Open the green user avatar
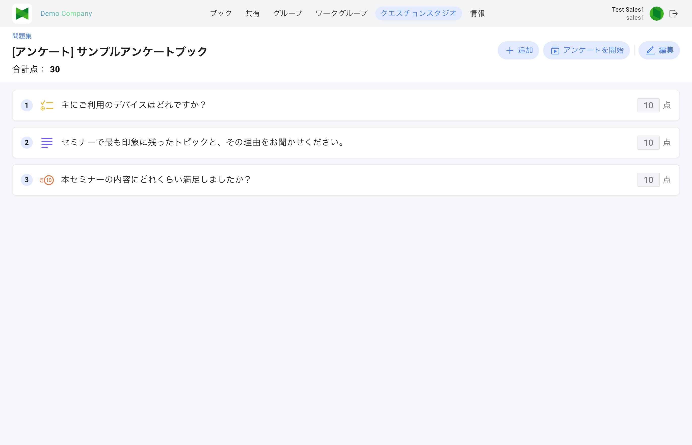The image size is (692, 445). (656, 14)
